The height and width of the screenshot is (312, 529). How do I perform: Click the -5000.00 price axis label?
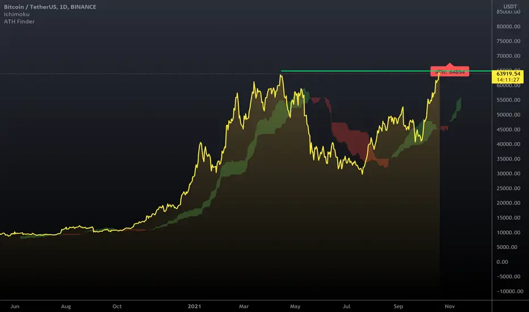click(509, 277)
